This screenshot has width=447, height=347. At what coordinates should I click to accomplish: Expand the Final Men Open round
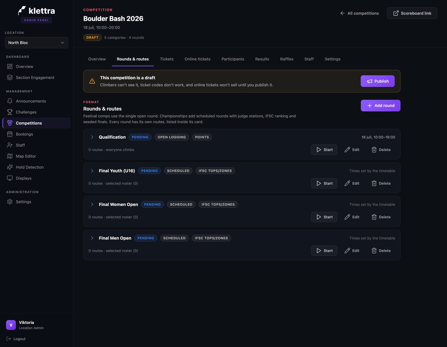click(92, 238)
